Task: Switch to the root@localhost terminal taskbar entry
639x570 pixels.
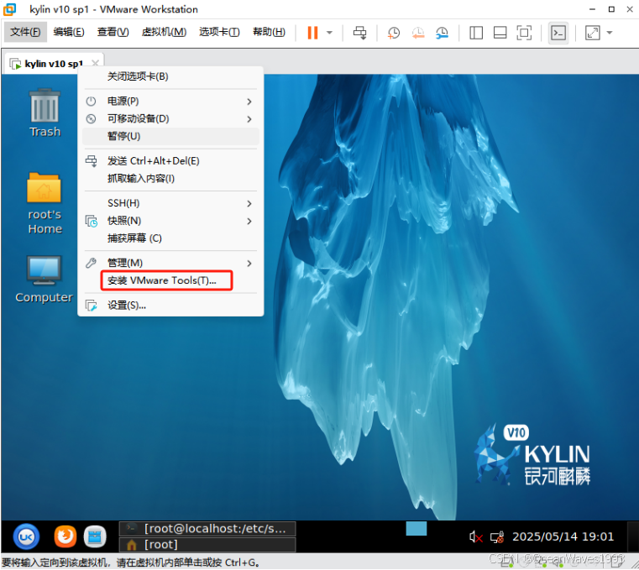Action: 207,529
